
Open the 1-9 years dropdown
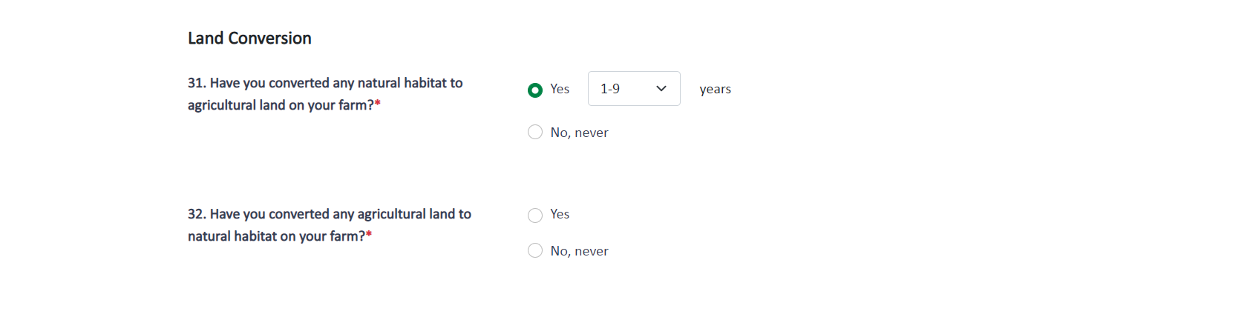pos(633,89)
